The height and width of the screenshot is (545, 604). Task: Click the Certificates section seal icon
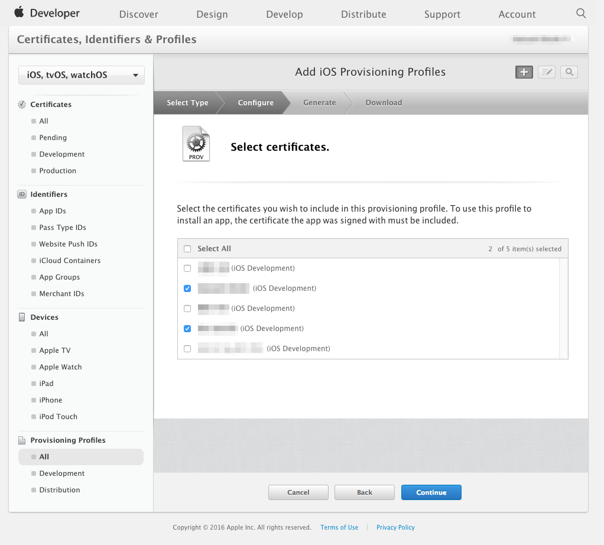[x=22, y=105]
